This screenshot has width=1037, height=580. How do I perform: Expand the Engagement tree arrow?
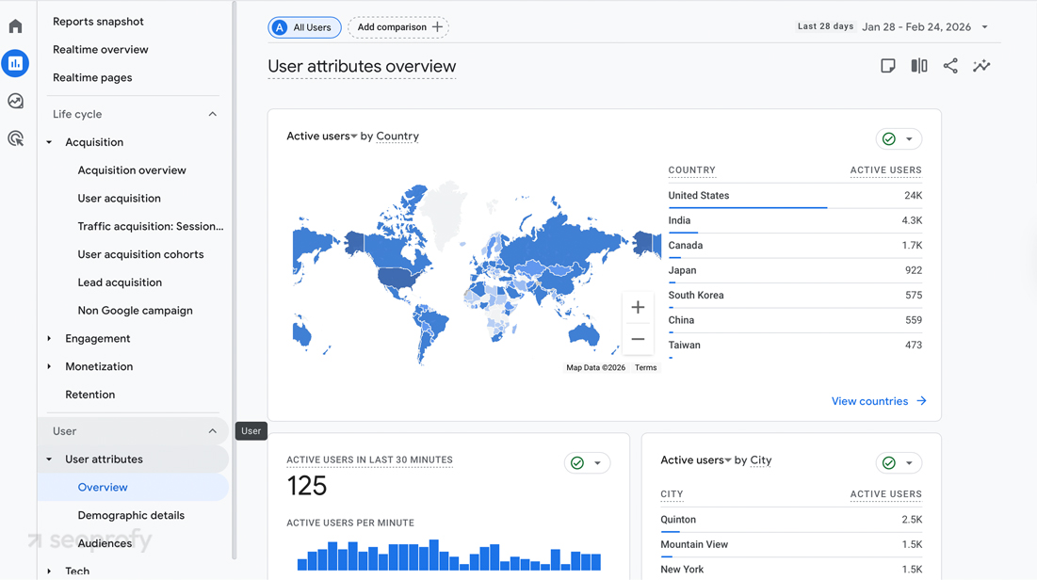pyautogui.click(x=49, y=339)
